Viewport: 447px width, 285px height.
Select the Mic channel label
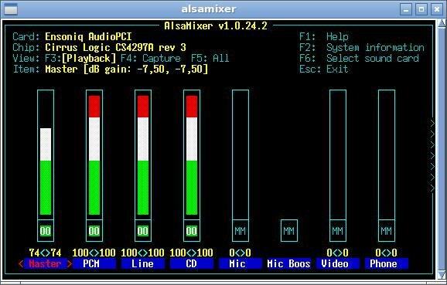[x=241, y=263]
